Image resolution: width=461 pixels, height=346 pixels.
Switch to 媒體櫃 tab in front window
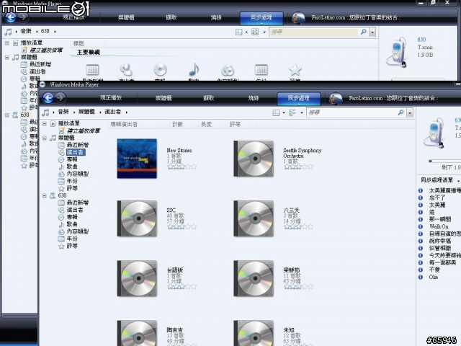[164, 98]
